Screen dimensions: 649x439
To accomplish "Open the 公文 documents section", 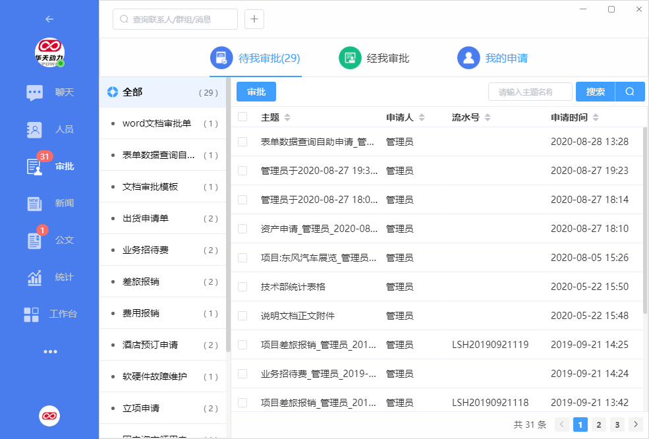I will [49, 240].
